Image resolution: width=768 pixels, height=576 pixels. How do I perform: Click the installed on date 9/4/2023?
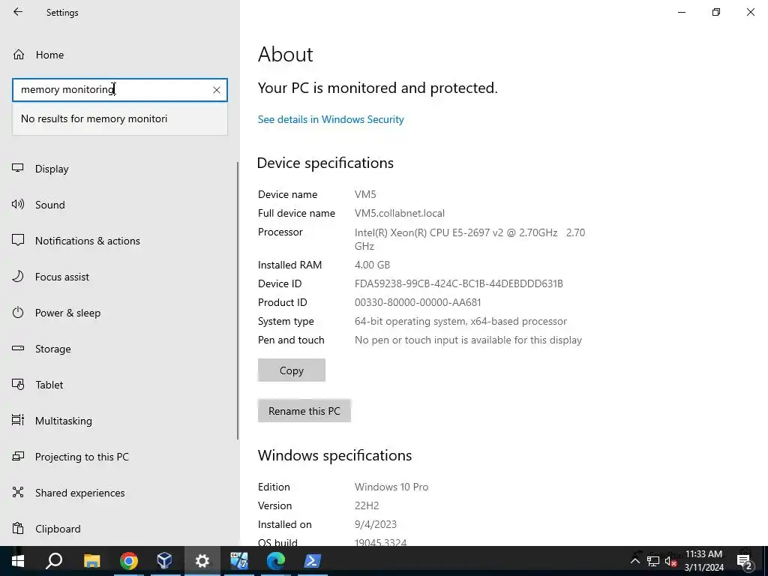[x=376, y=524]
